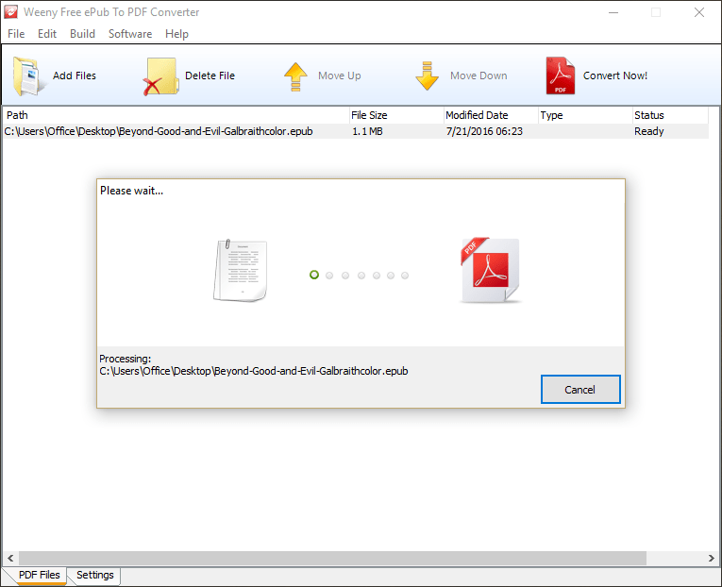722x587 pixels.
Task: Close the converter window
Action: 699,12
